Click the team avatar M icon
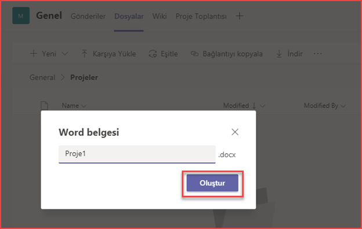The width and height of the screenshot is (362, 229). pos(21,16)
